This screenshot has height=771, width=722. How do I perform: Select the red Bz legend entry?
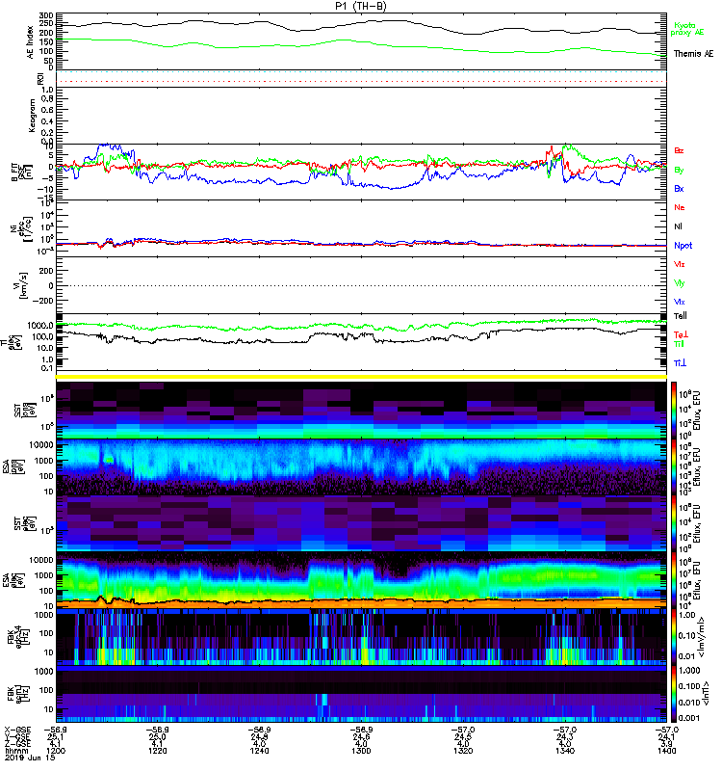pos(679,151)
